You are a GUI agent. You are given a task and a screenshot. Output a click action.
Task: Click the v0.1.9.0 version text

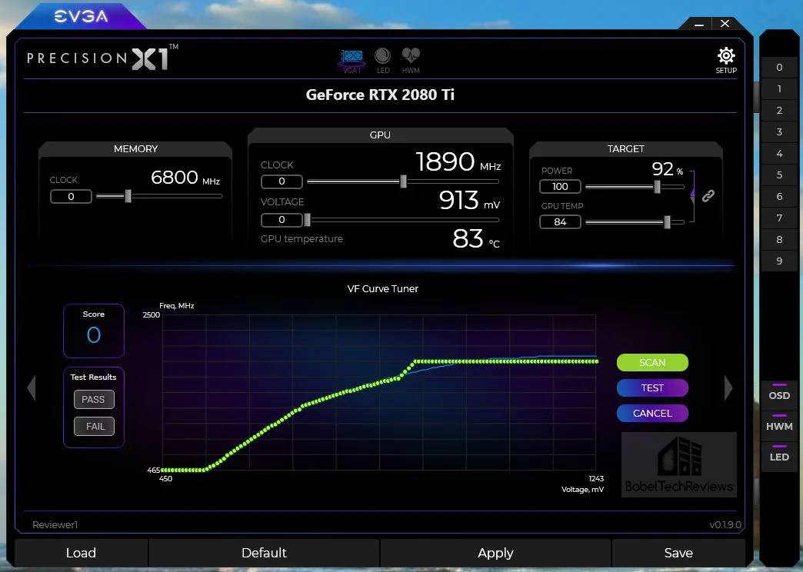725,524
